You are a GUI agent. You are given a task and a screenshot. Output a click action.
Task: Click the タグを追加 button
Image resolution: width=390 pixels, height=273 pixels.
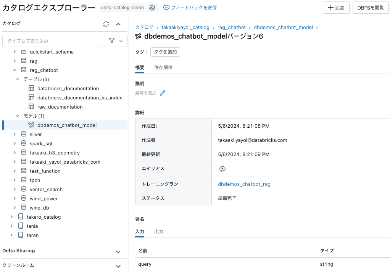165,52
